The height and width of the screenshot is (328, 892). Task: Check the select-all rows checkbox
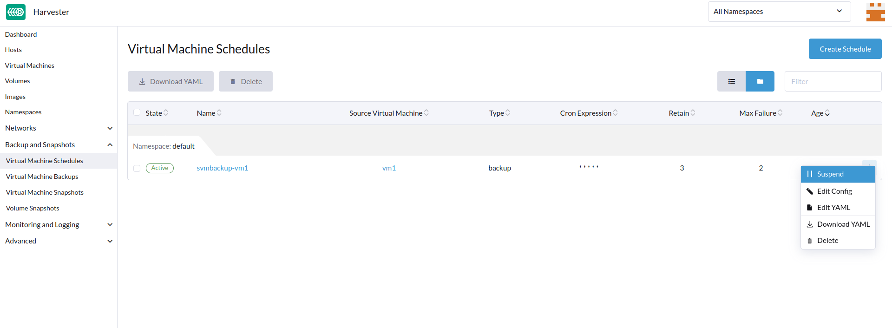(137, 112)
